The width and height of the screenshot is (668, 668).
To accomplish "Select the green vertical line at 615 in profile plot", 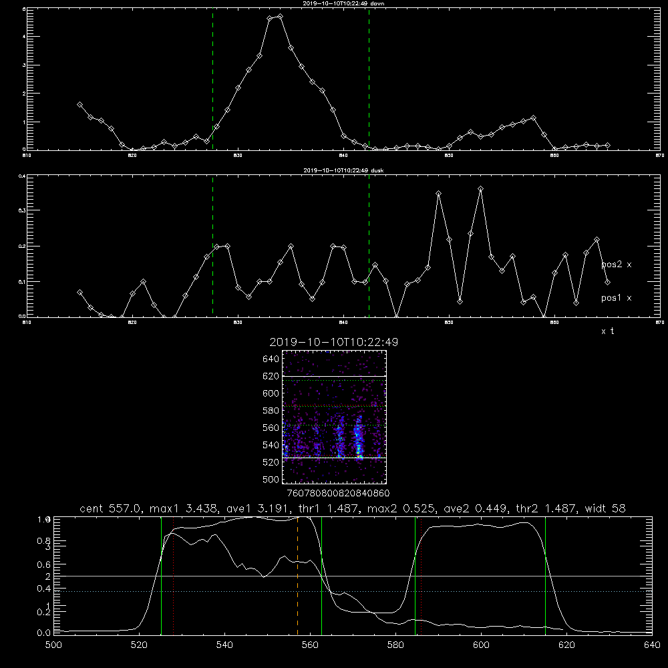I will point(545,576).
